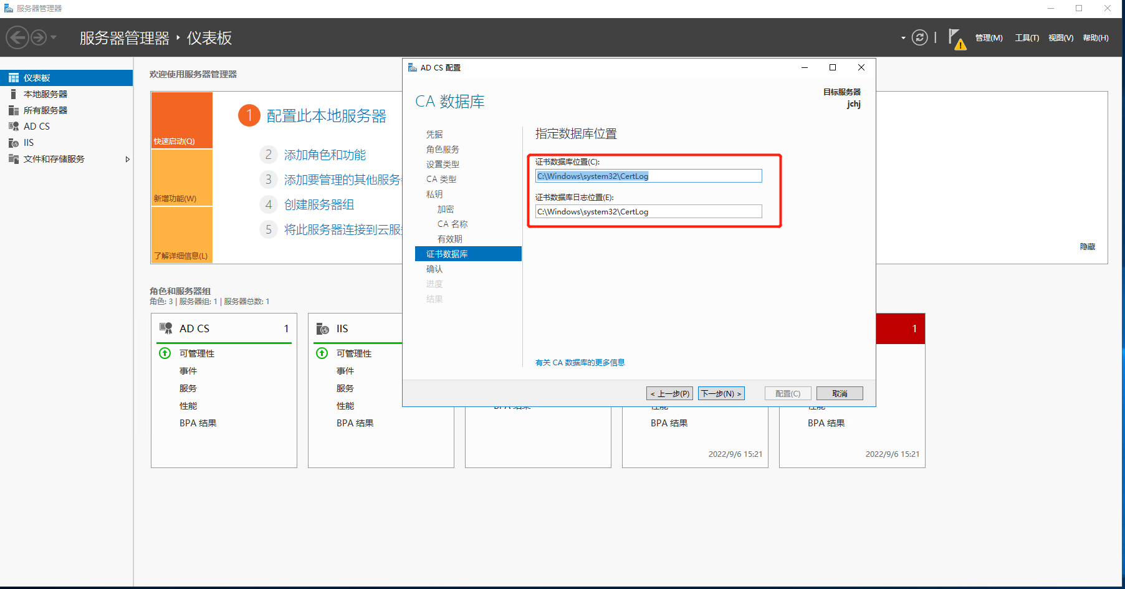The image size is (1125, 589).
Task: Open BPA 结果 in the IIS tile
Action: (x=355, y=423)
